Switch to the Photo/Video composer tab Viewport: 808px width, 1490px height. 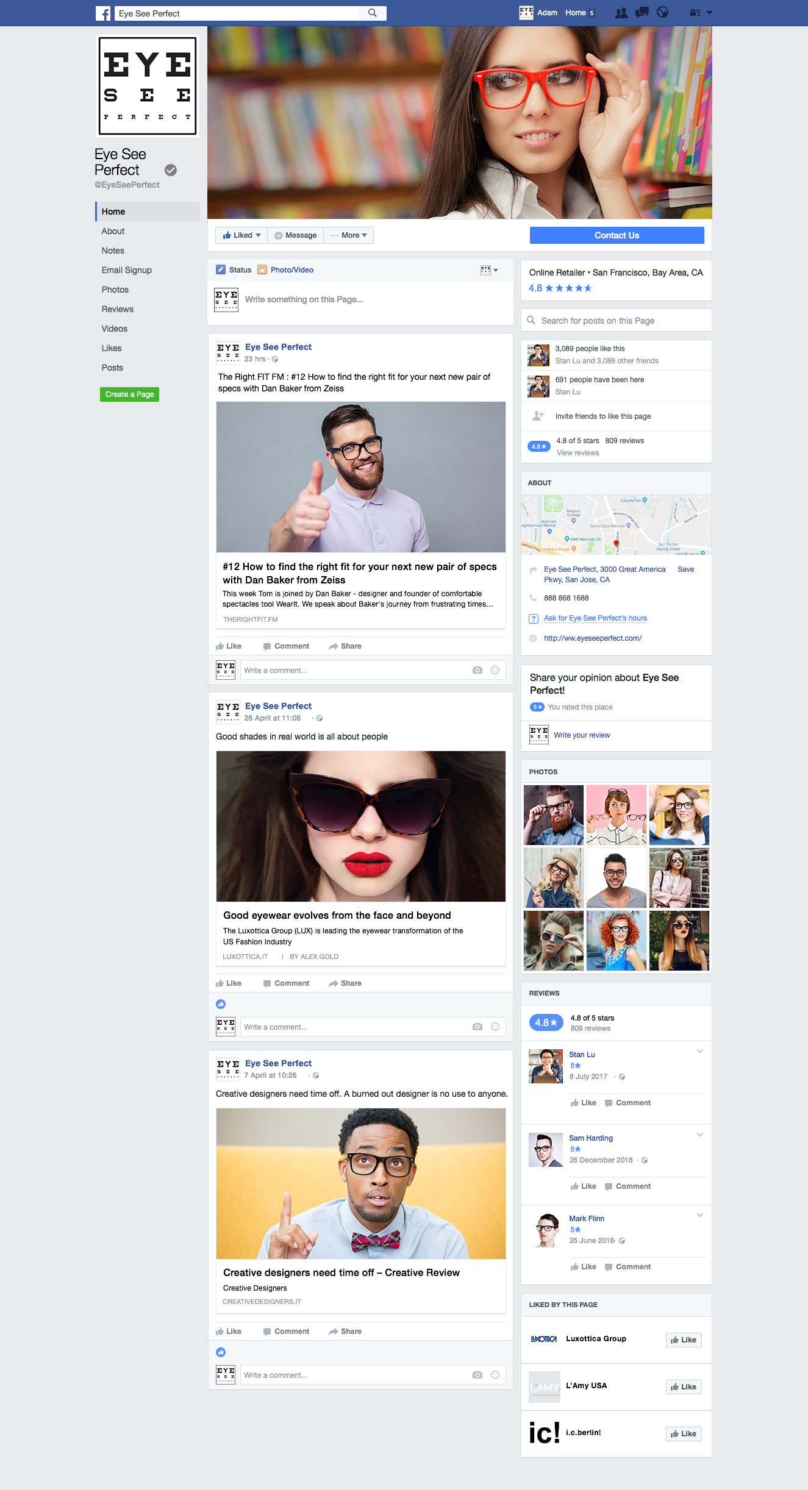point(285,270)
